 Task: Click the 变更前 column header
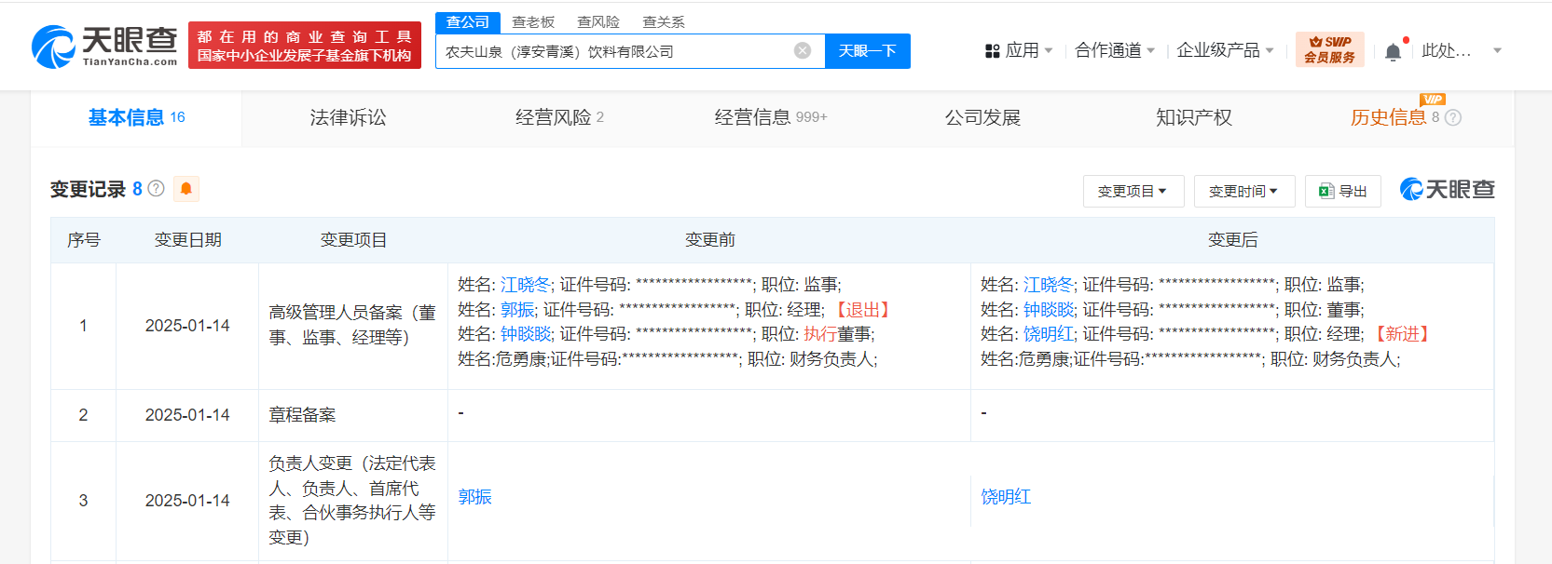[710, 240]
